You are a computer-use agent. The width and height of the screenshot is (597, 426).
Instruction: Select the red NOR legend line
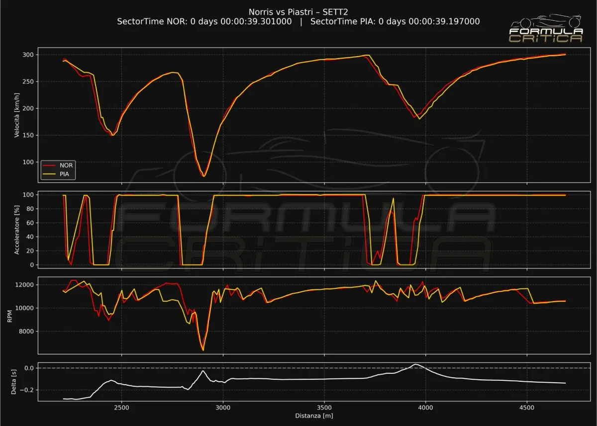click(x=50, y=165)
